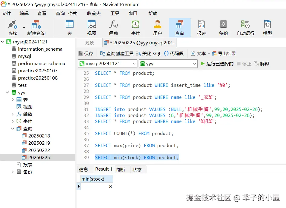Open the 编辑 menu
This screenshot has width=286, height=208.
(24, 14)
